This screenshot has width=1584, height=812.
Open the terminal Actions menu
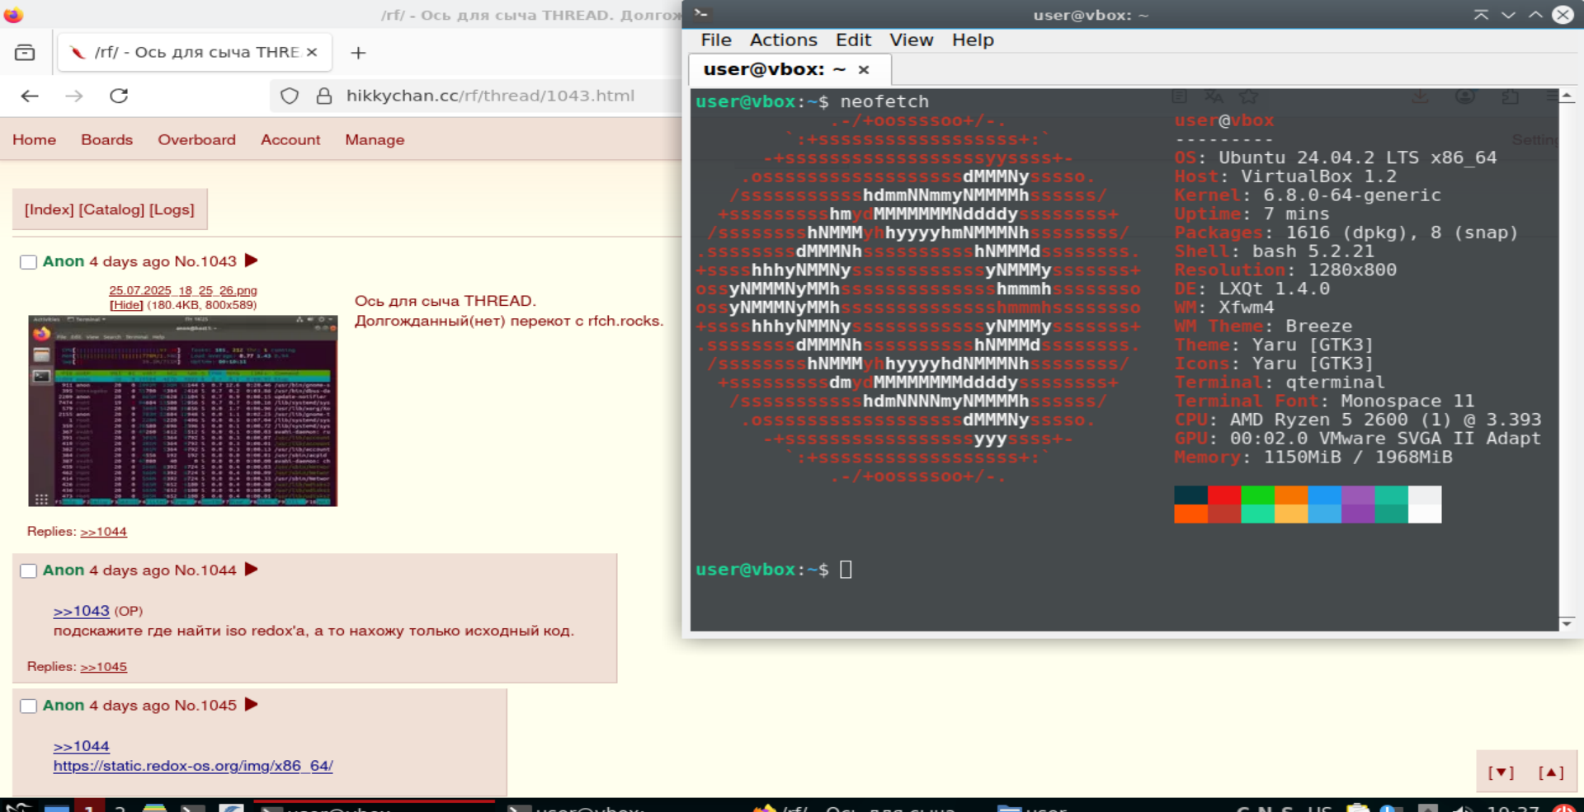click(783, 40)
